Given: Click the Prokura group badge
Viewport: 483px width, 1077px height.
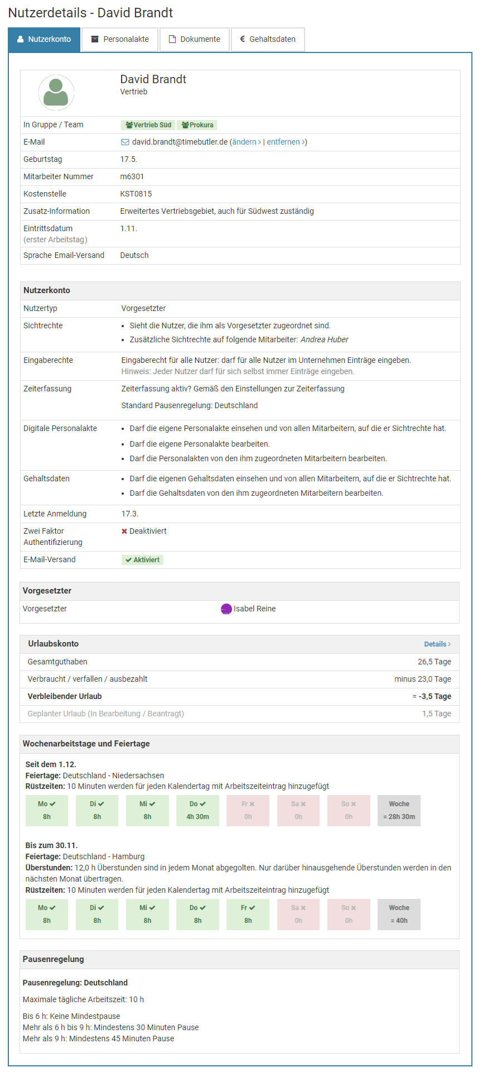Looking at the screenshot, I should 197,125.
